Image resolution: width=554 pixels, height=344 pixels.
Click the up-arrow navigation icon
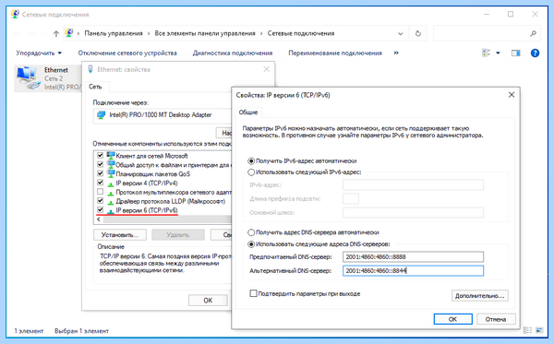point(55,33)
